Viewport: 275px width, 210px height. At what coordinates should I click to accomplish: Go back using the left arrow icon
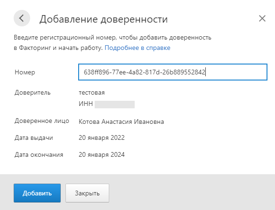click(x=22, y=18)
